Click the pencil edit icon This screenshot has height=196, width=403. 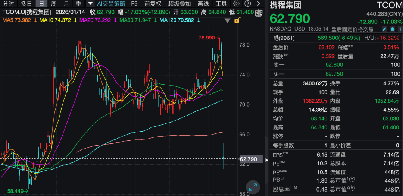[385, 29]
